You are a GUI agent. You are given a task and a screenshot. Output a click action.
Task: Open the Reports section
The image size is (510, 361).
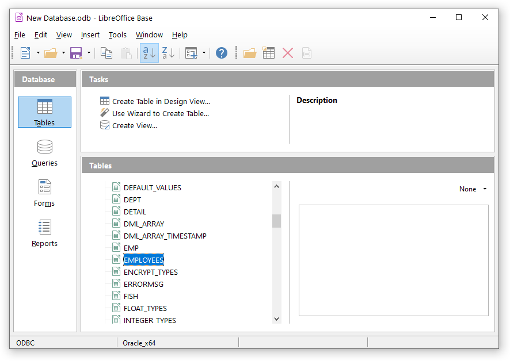(44, 233)
